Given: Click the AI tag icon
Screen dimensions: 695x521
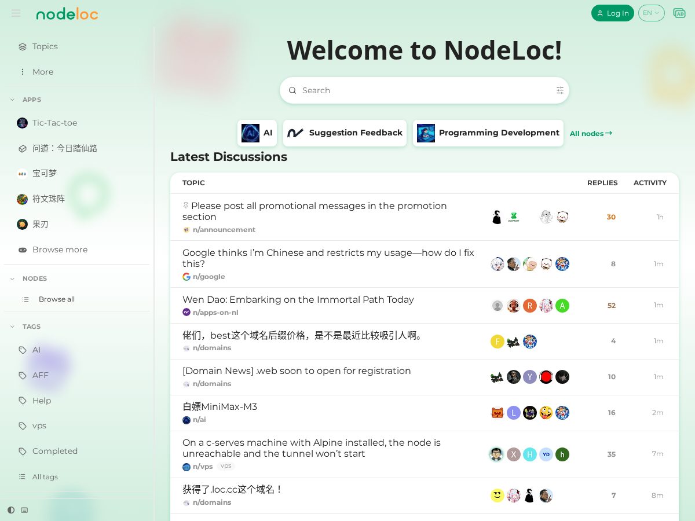Looking at the screenshot, I should tap(22, 350).
